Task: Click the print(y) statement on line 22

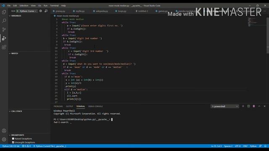Action: point(71,86)
